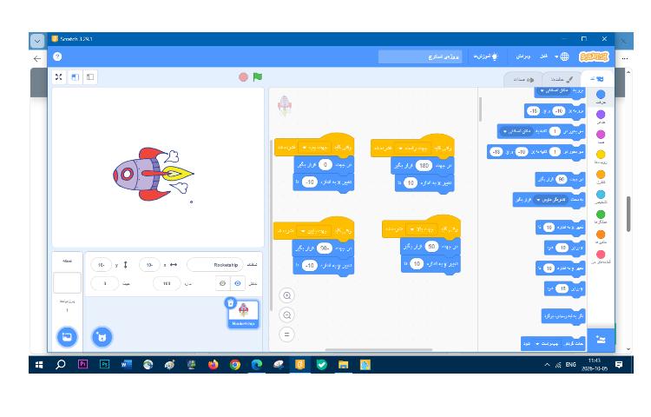Screen dimensions: 651x417
Task: Delete the Rocketship sprite via trash icon
Action: coord(231,303)
